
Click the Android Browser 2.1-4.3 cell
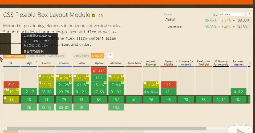tap(151, 85)
